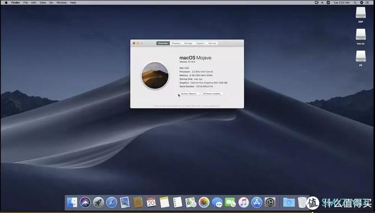Open Calendar icon showing 20
The width and height of the screenshot is (375, 213).
(x=151, y=203)
